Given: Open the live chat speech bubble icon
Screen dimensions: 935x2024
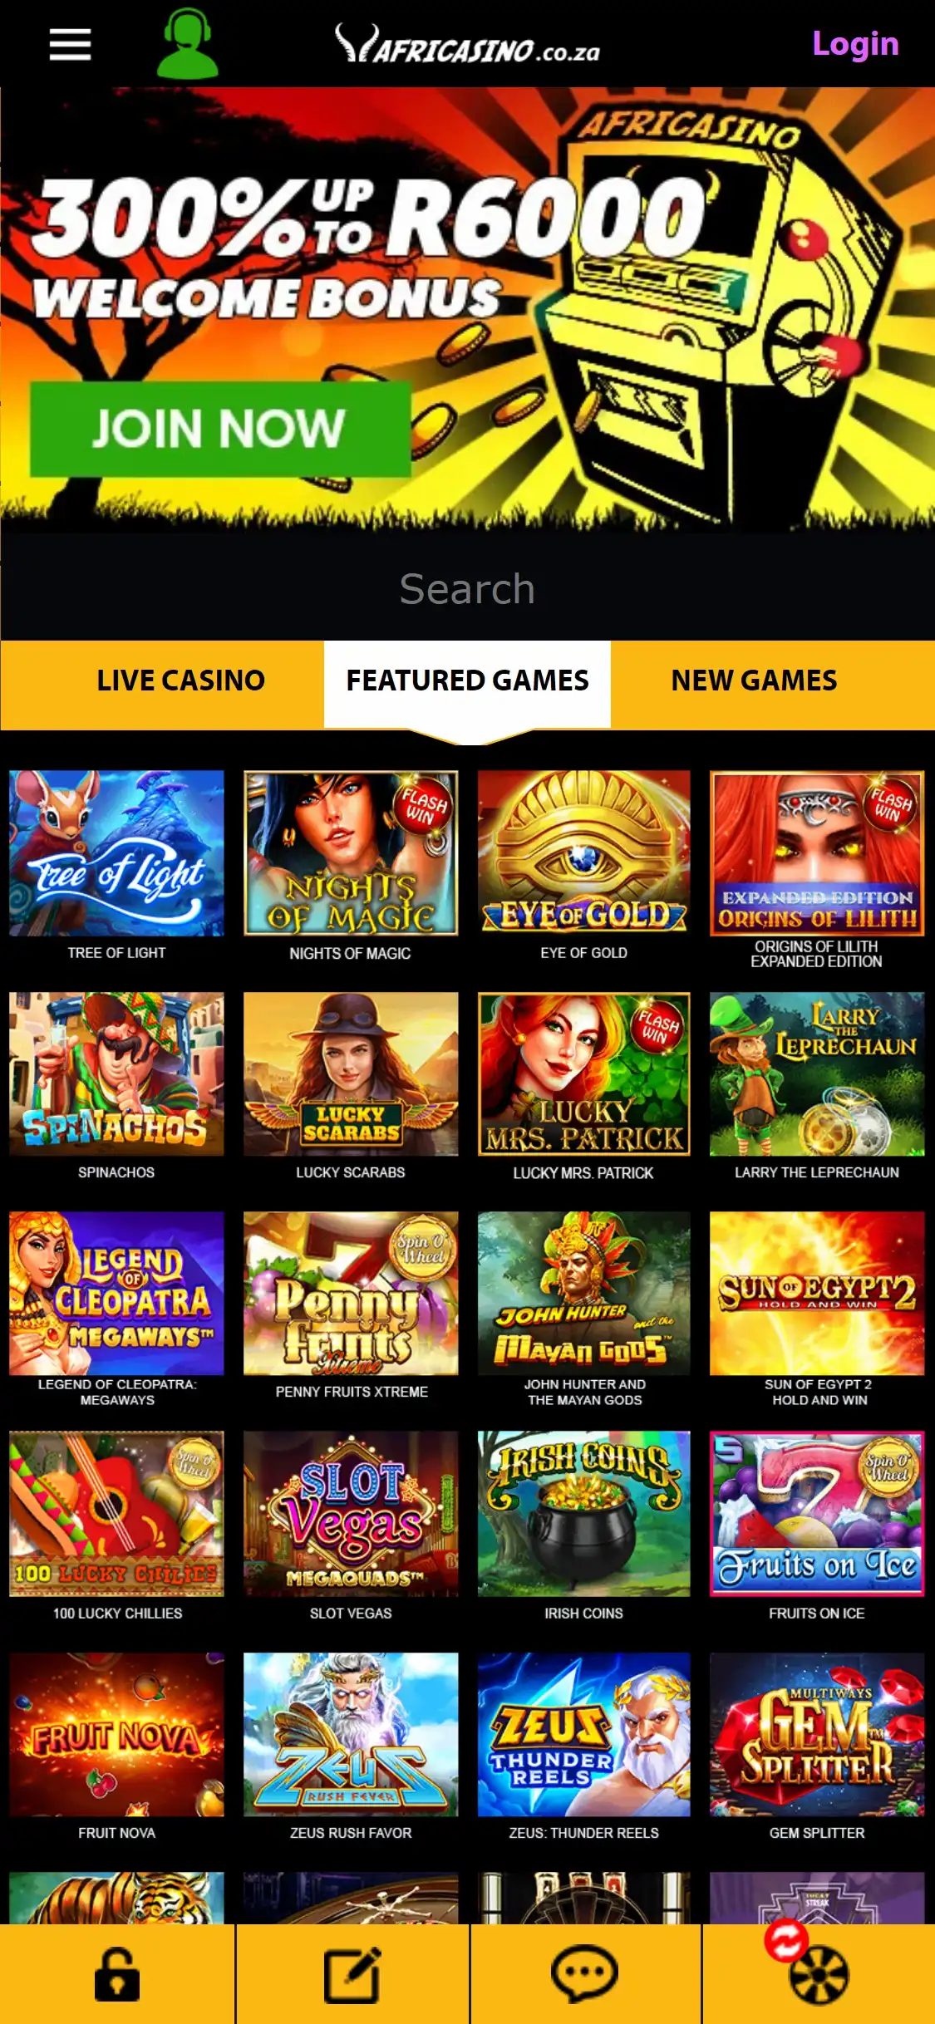Looking at the screenshot, I should click(584, 1973).
